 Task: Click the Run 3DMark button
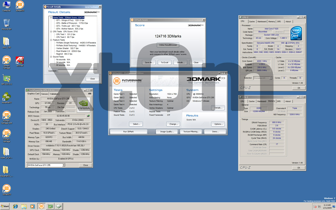128,132
